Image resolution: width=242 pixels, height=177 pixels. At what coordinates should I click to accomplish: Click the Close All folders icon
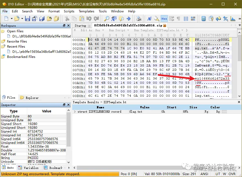[56, 19]
